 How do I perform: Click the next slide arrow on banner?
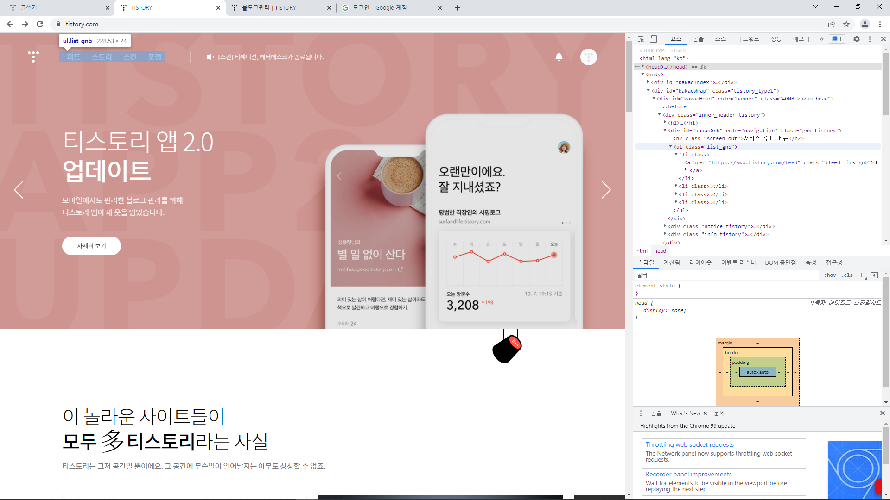pos(606,190)
